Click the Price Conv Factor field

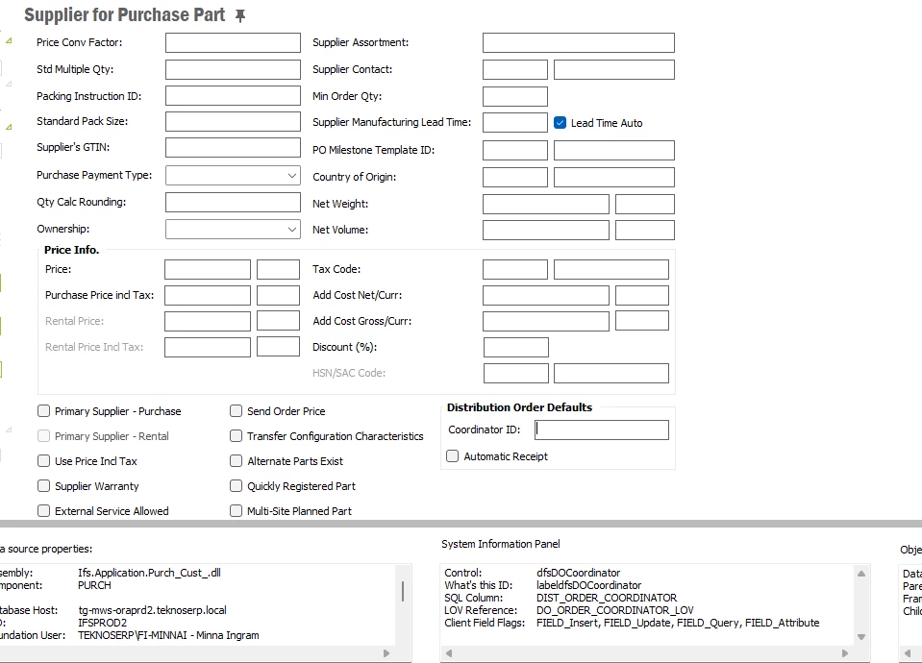pyautogui.click(x=233, y=42)
